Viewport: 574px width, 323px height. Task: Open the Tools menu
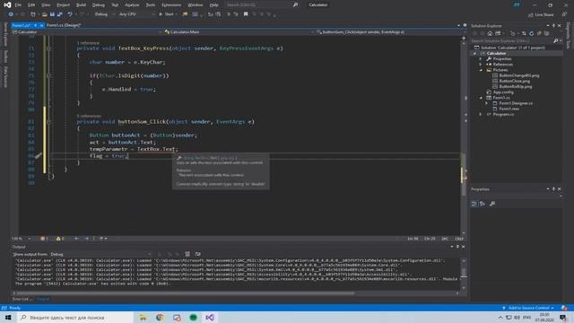150,4
